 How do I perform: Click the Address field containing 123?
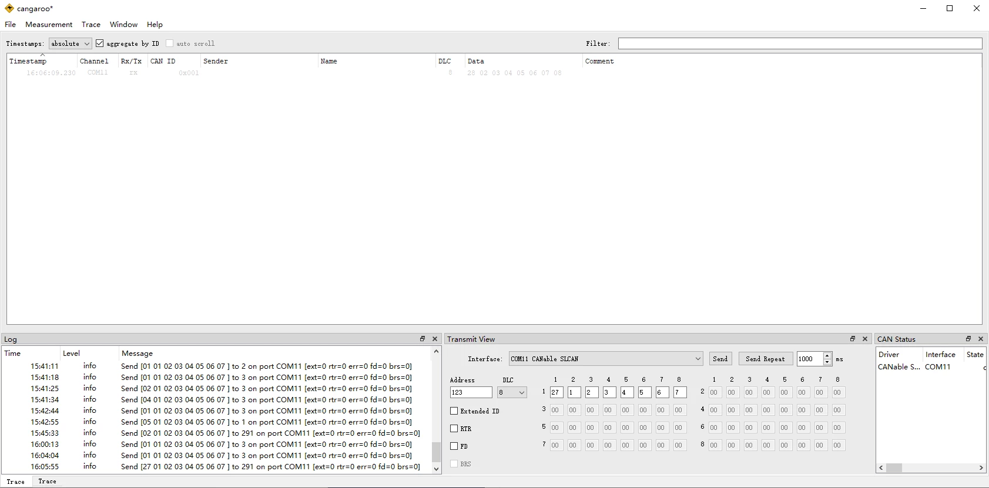click(x=471, y=392)
